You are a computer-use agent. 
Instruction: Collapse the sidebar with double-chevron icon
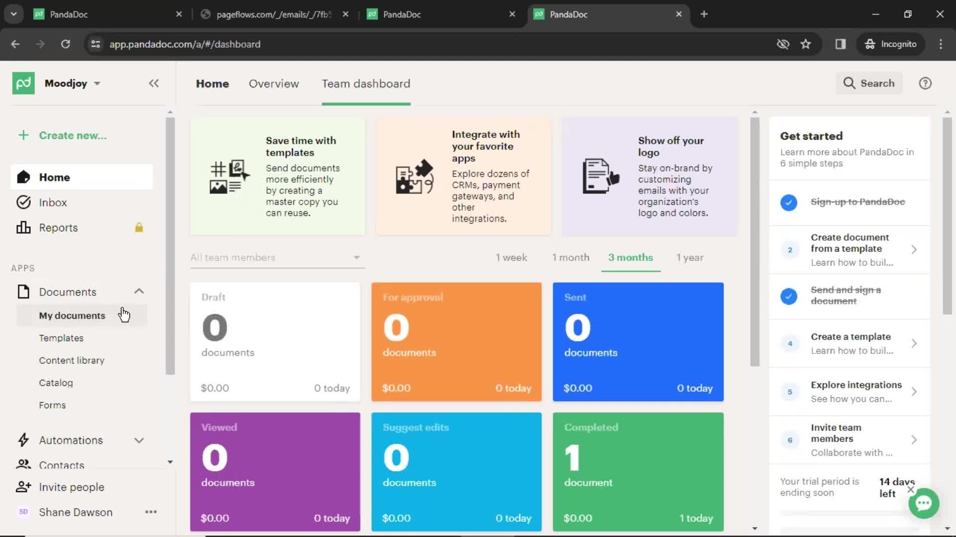tap(154, 83)
